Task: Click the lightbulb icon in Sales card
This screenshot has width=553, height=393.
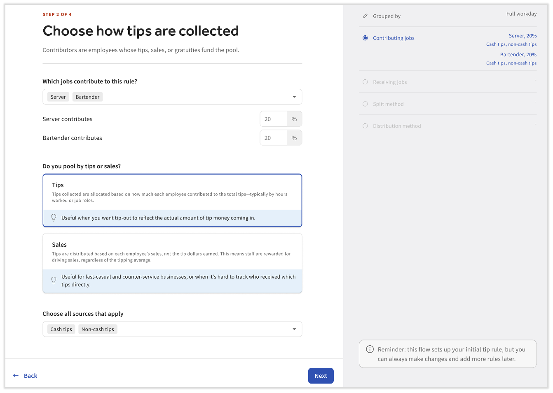Action: pyautogui.click(x=54, y=280)
